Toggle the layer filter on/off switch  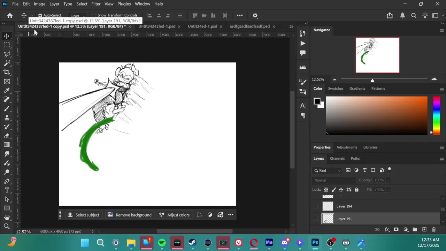pyautogui.click(x=390, y=170)
